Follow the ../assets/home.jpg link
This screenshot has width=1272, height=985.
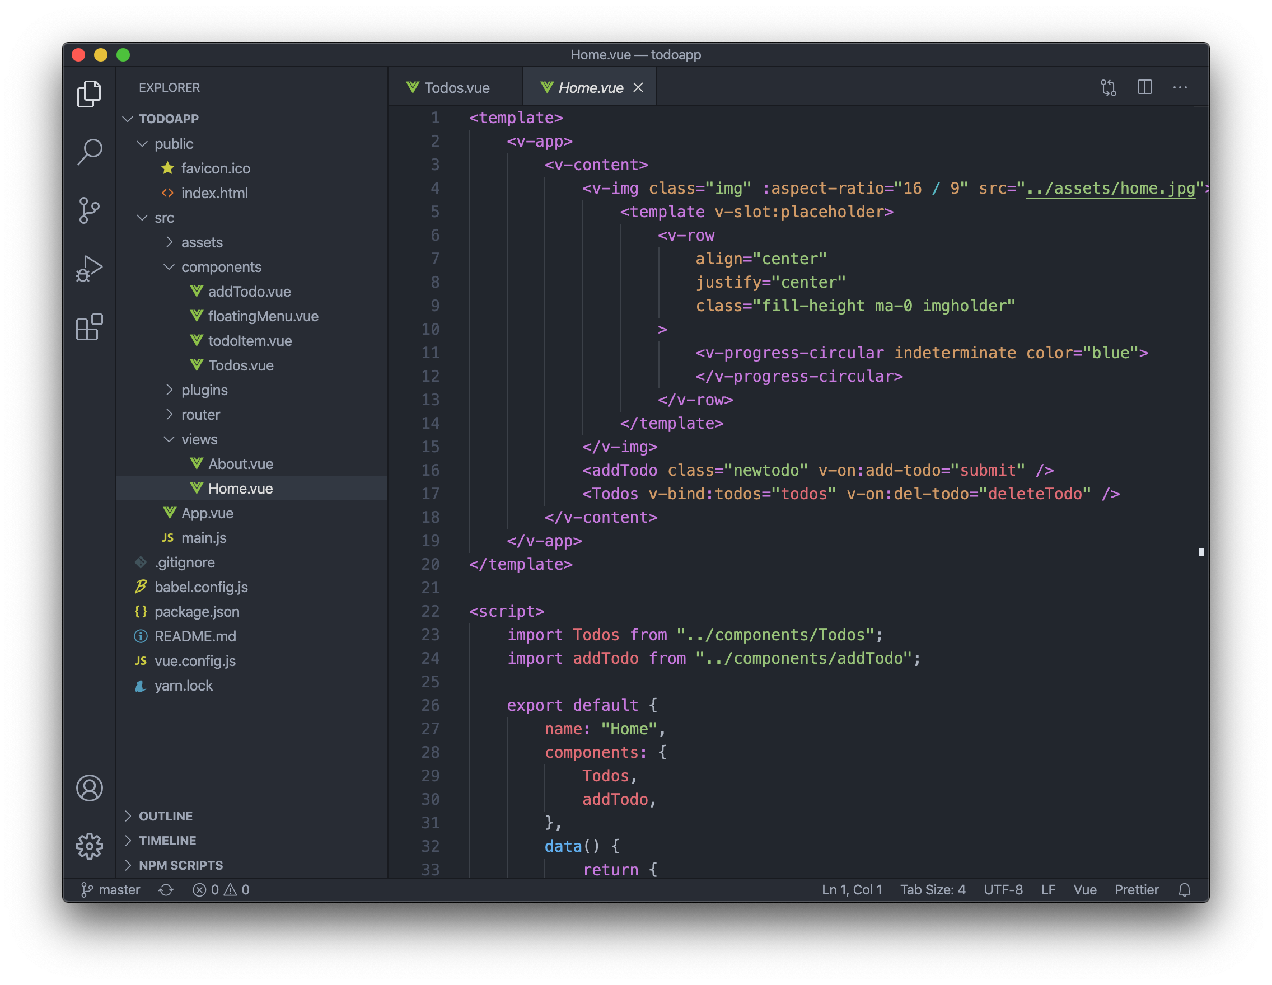(x=1110, y=188)
